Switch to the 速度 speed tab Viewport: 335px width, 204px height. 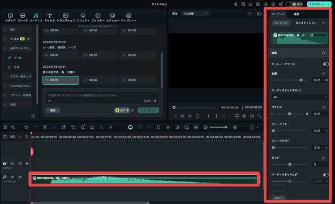[296, 14]
